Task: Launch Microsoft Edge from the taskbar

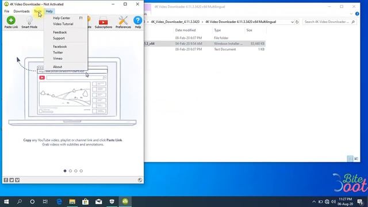Action: pos(59,202)
